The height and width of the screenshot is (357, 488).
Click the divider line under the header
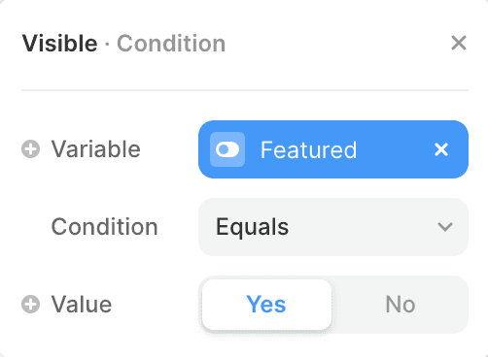(x=245, y=90)
